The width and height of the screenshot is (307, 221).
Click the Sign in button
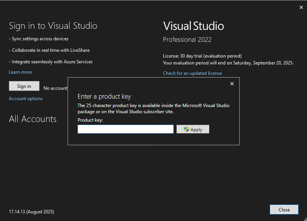(24, 86)
